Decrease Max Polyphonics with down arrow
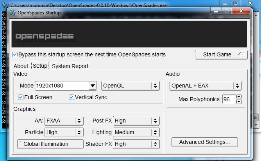Screen dimensions: 261x161 coord(239,102)
